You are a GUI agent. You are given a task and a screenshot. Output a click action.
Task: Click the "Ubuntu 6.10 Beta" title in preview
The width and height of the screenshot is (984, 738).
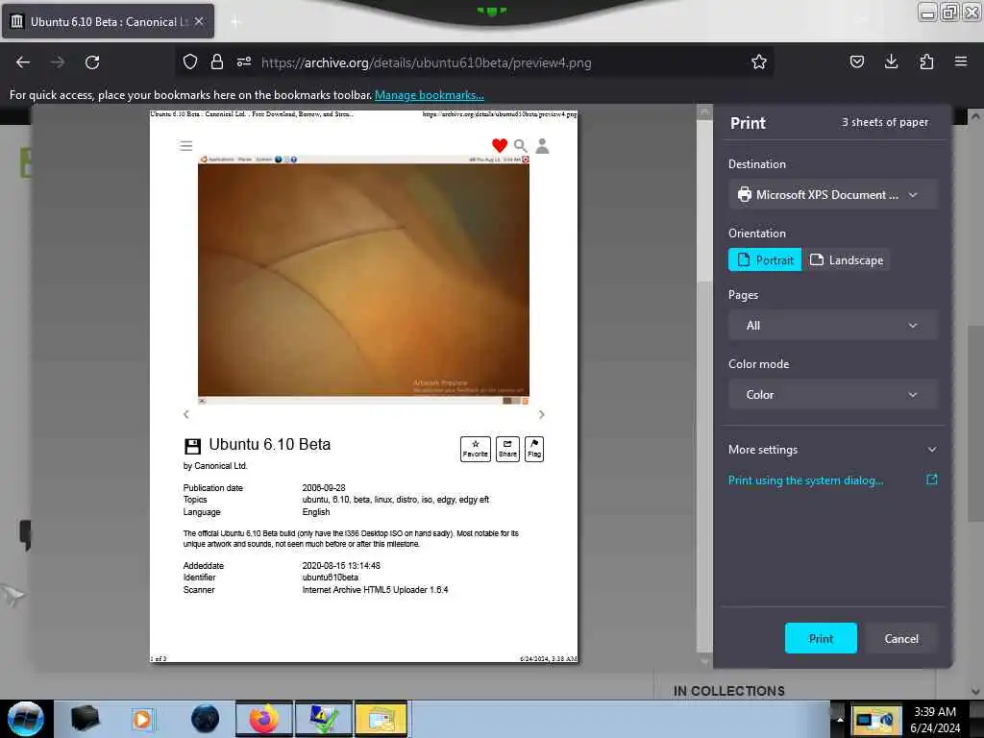click(269, 444)
